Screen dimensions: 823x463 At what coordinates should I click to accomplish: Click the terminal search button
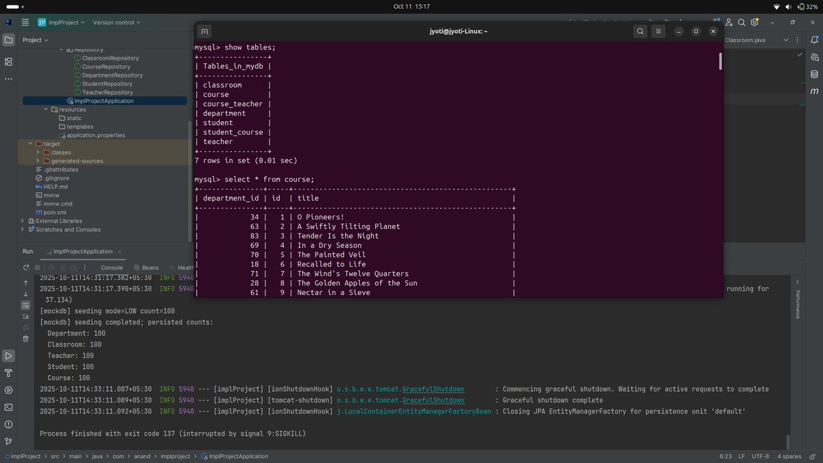640,31
